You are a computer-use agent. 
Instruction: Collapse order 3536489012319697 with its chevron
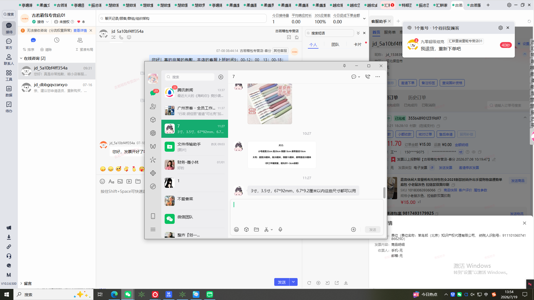tap(525, 118)
